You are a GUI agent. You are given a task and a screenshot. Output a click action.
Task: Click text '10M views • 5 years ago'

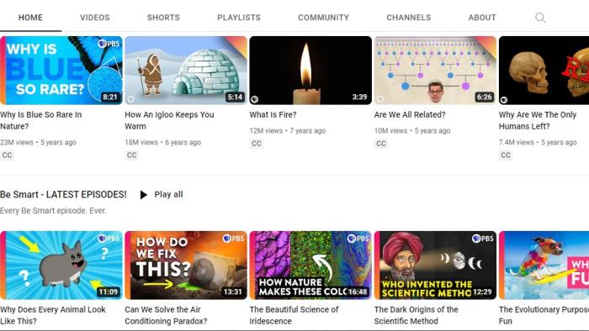(x=412, y=131)
